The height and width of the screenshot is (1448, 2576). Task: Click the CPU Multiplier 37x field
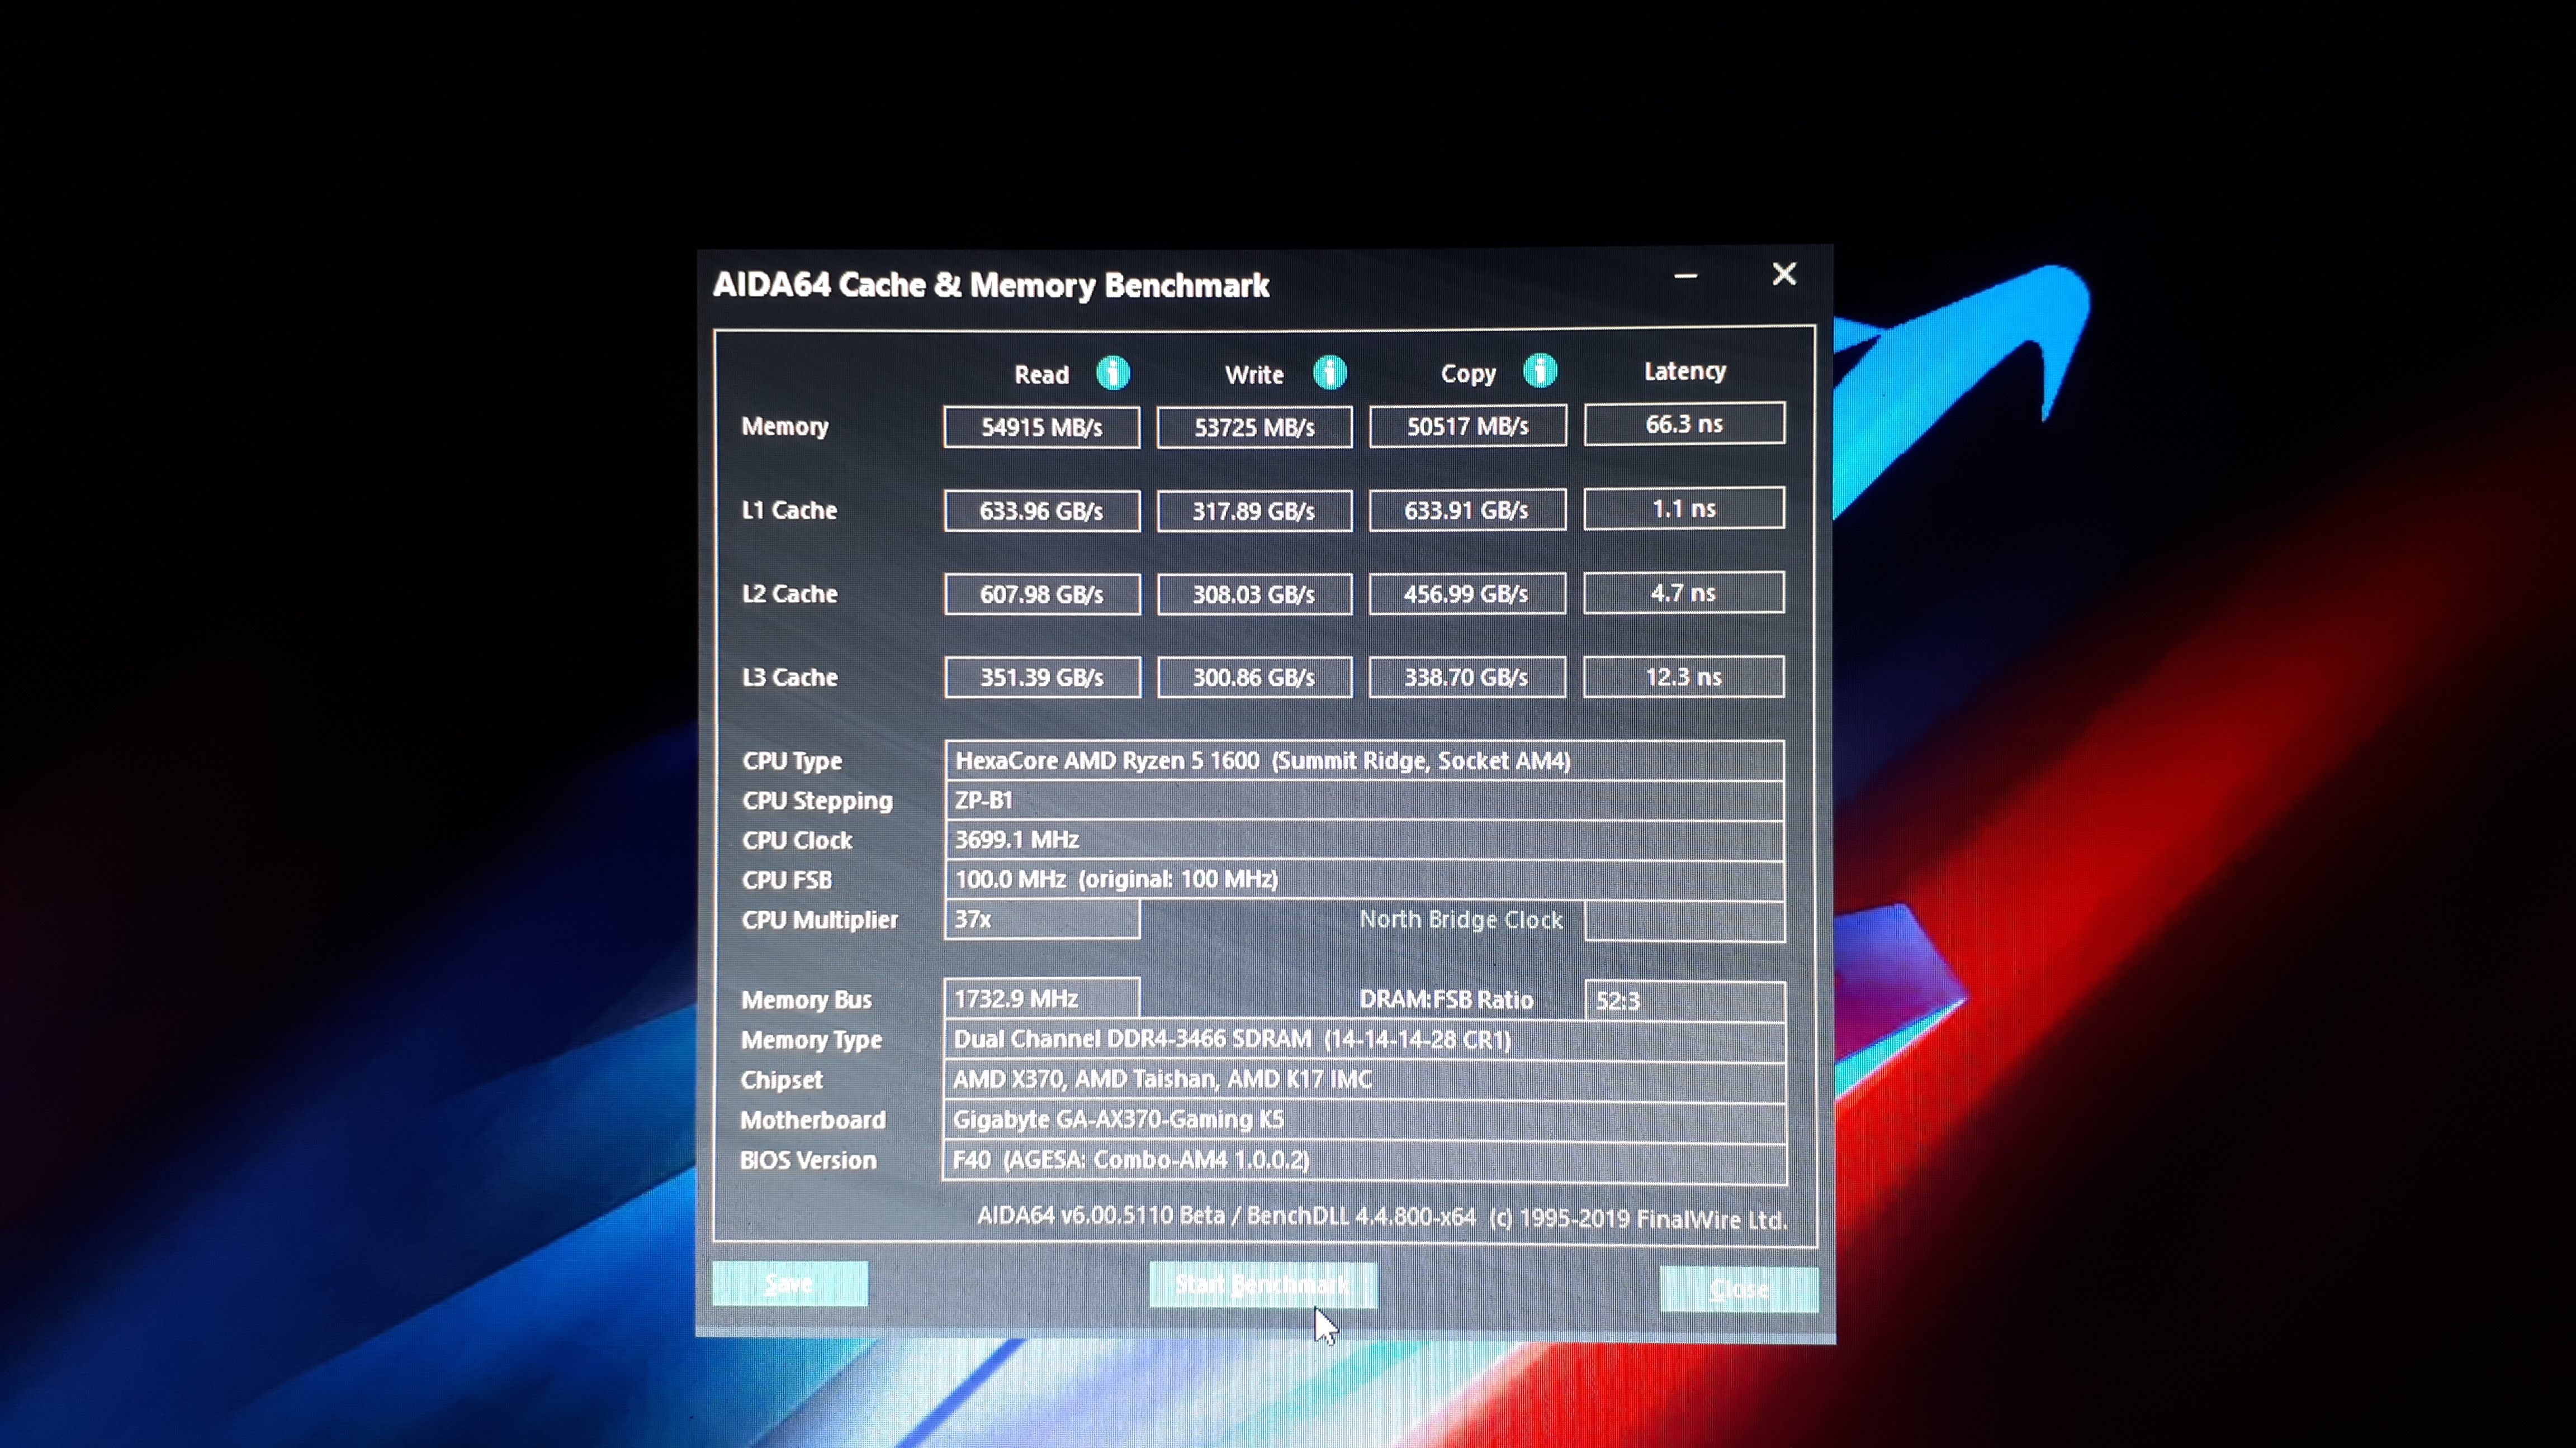click(x=1041, y=920)
